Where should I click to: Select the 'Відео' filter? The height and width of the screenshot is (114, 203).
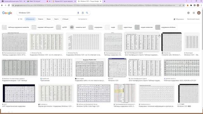(x=49, y=19)
